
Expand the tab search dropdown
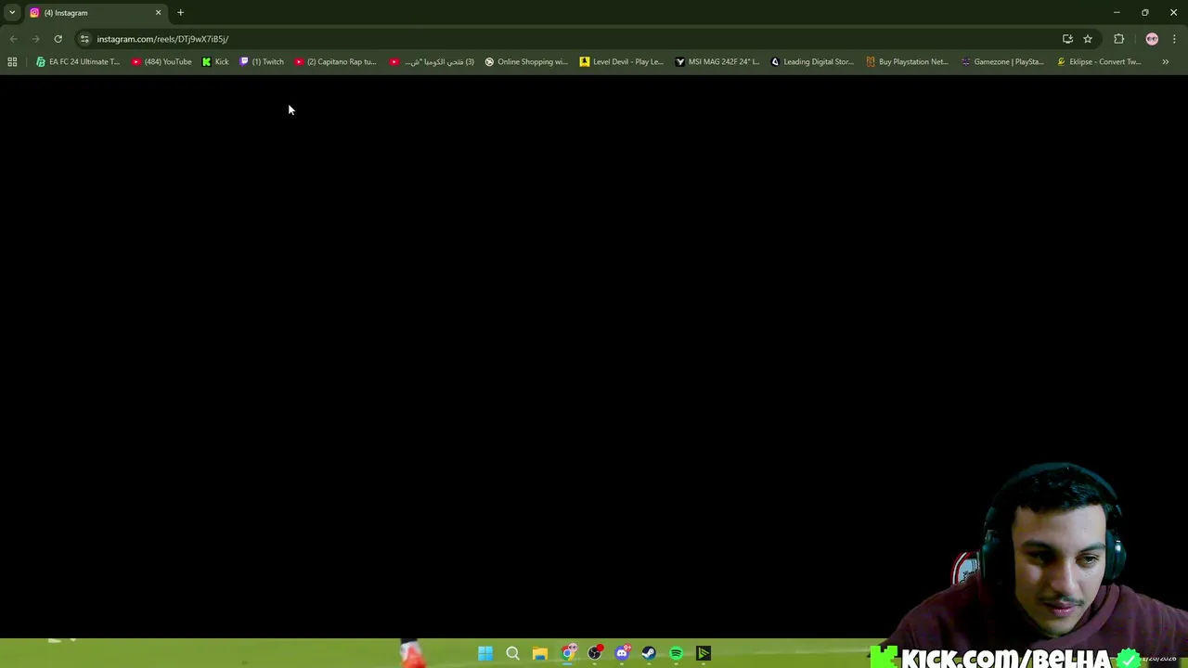12,13
